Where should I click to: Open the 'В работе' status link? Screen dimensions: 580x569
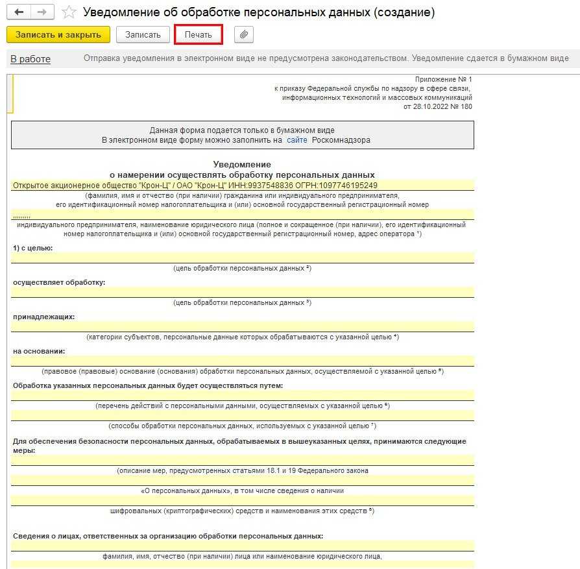pos(30,59)
